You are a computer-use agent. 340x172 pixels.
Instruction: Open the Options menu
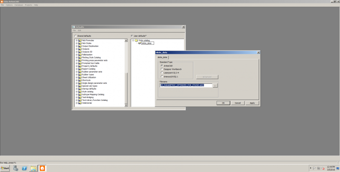click(9, 5)
